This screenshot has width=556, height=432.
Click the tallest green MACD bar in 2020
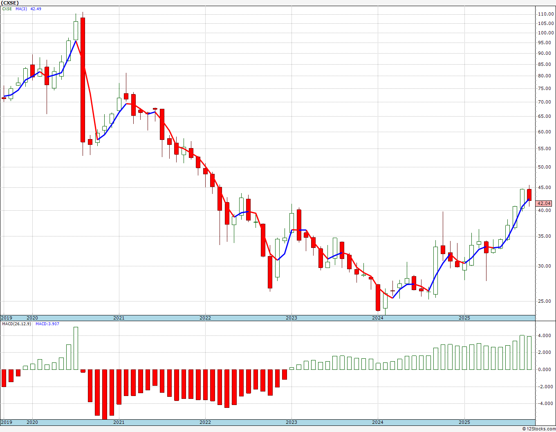click(76, 348)
